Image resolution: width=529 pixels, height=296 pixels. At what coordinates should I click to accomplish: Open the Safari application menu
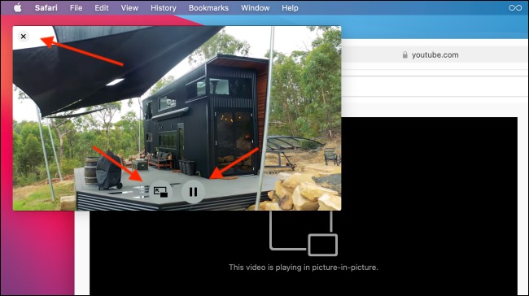pyautogui.click(x=46, y=8)
